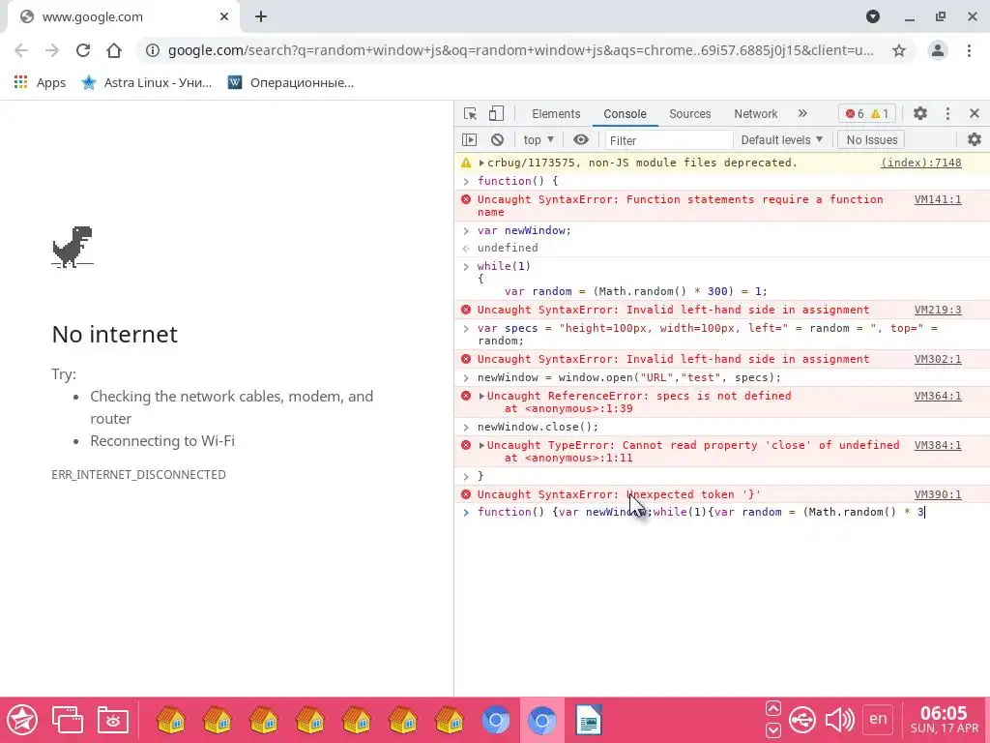990x743 pixels.
Task: Expand the crbug/1173575 warning message
Action: 481,163
